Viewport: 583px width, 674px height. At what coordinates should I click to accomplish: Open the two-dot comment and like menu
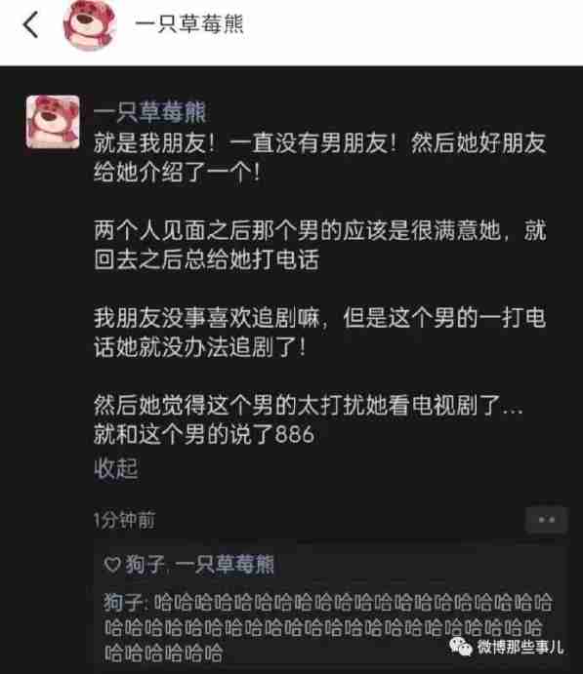(x=546, y=520)
